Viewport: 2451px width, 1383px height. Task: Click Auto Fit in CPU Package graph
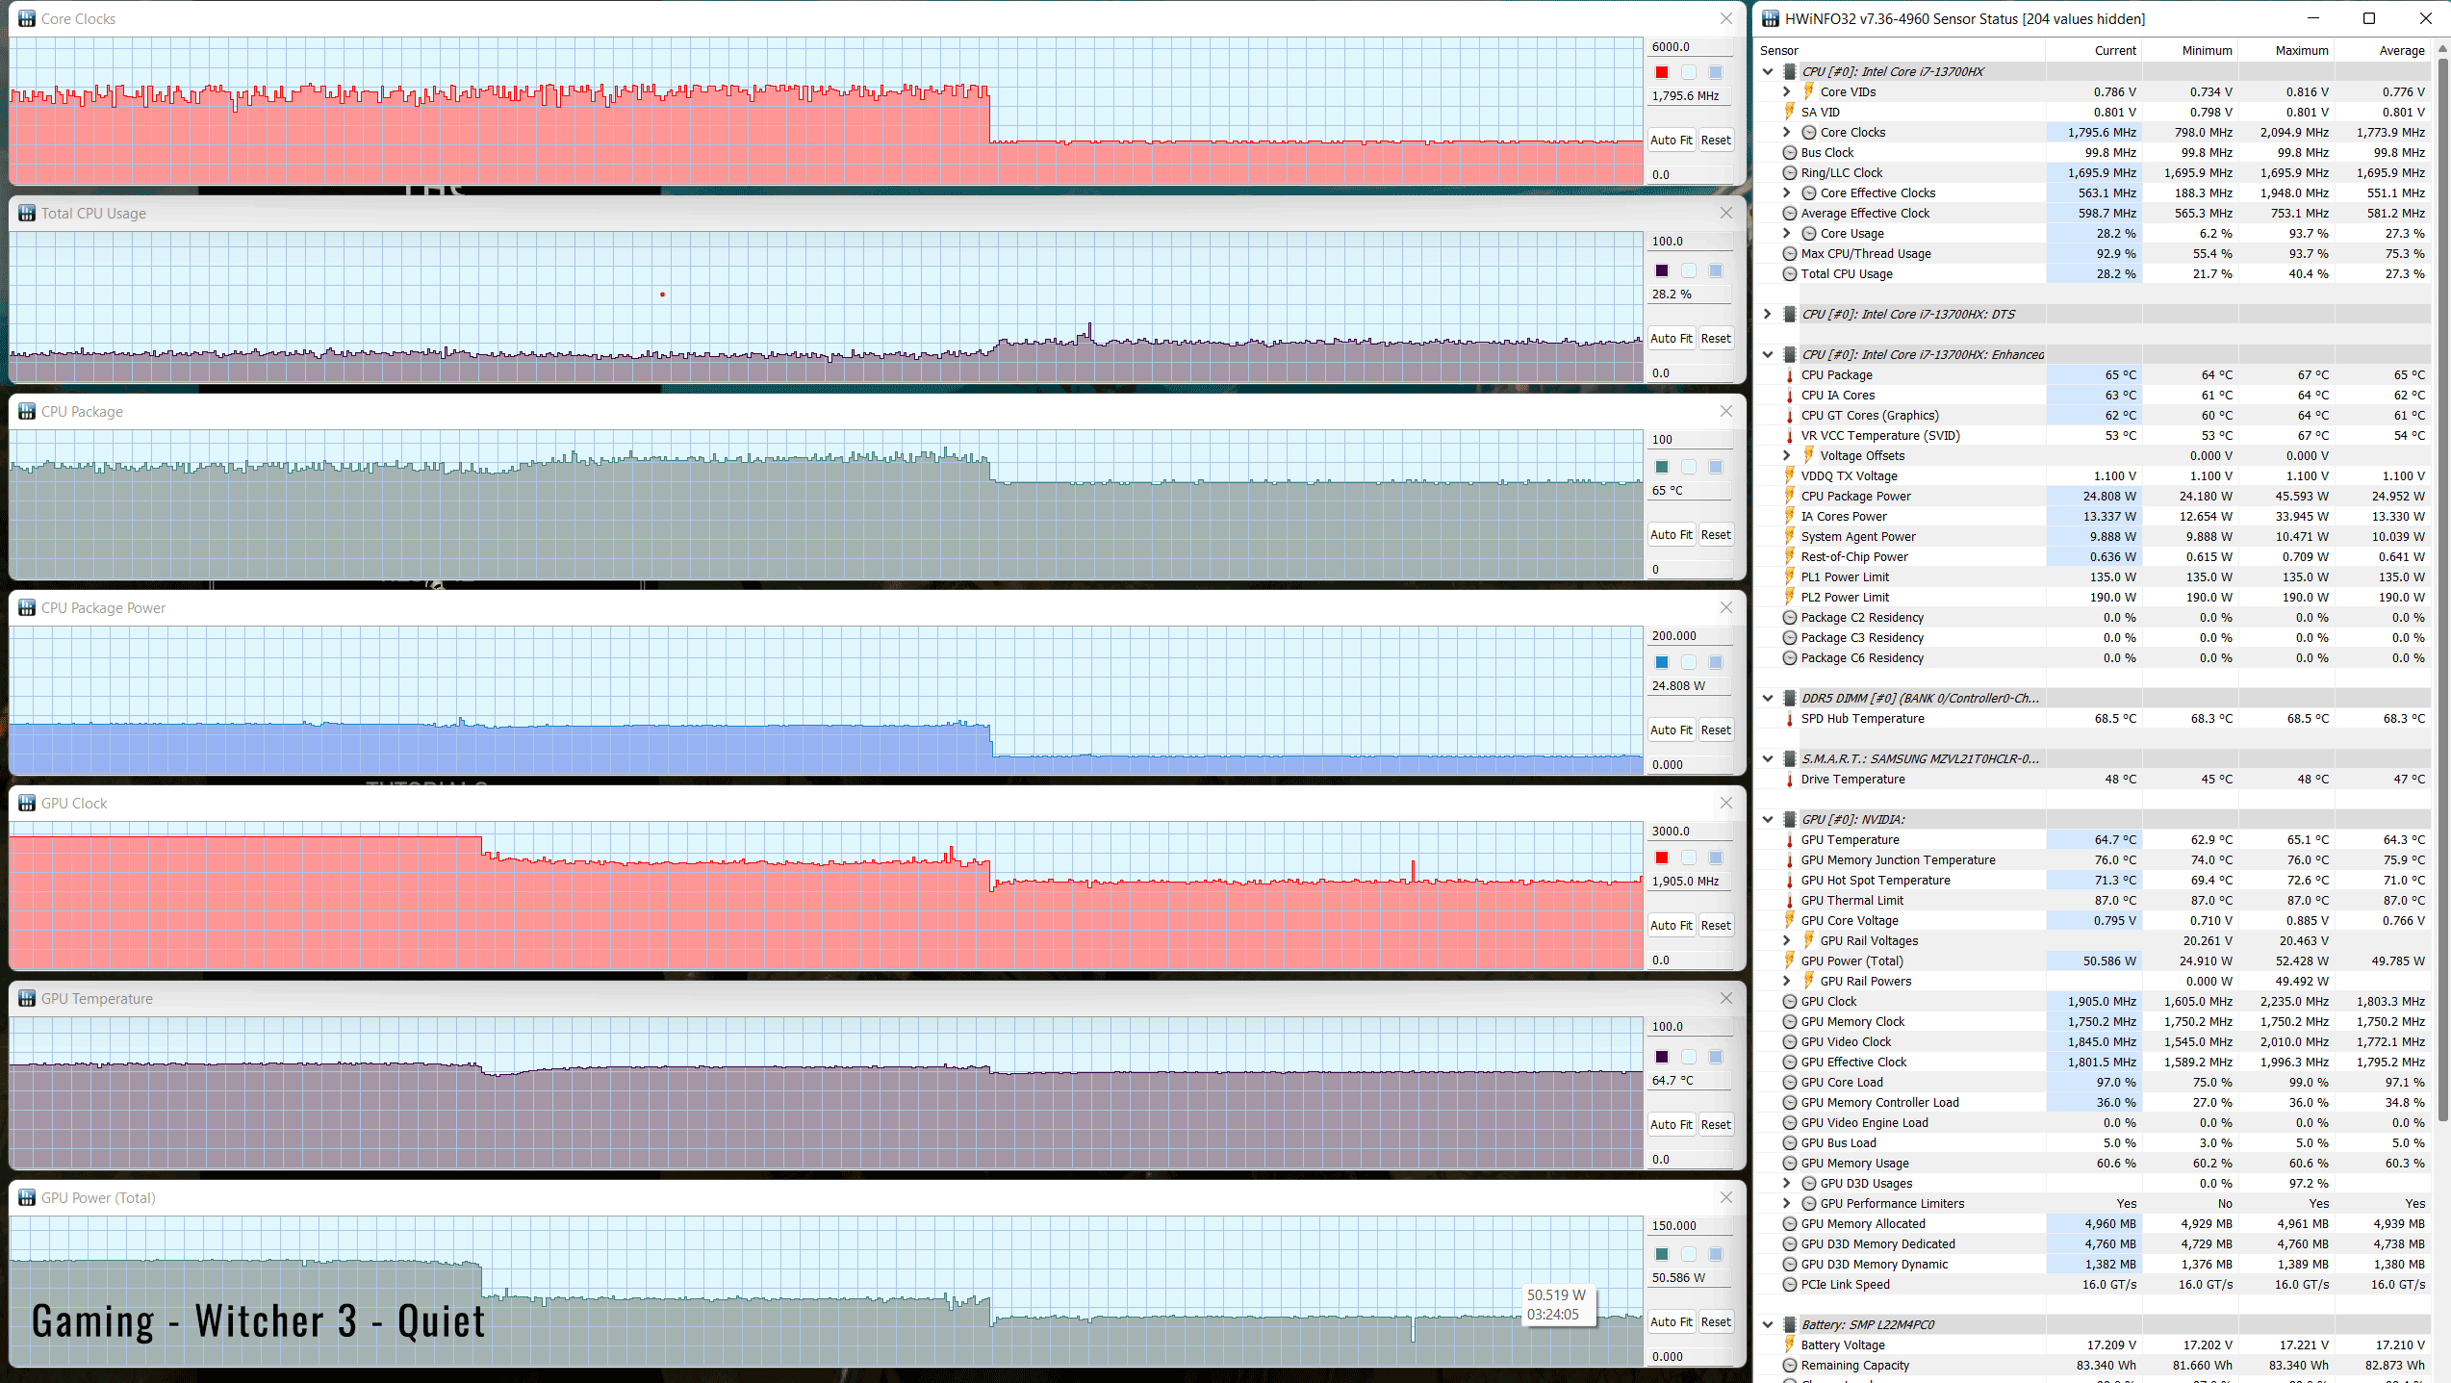point(1672,534)
